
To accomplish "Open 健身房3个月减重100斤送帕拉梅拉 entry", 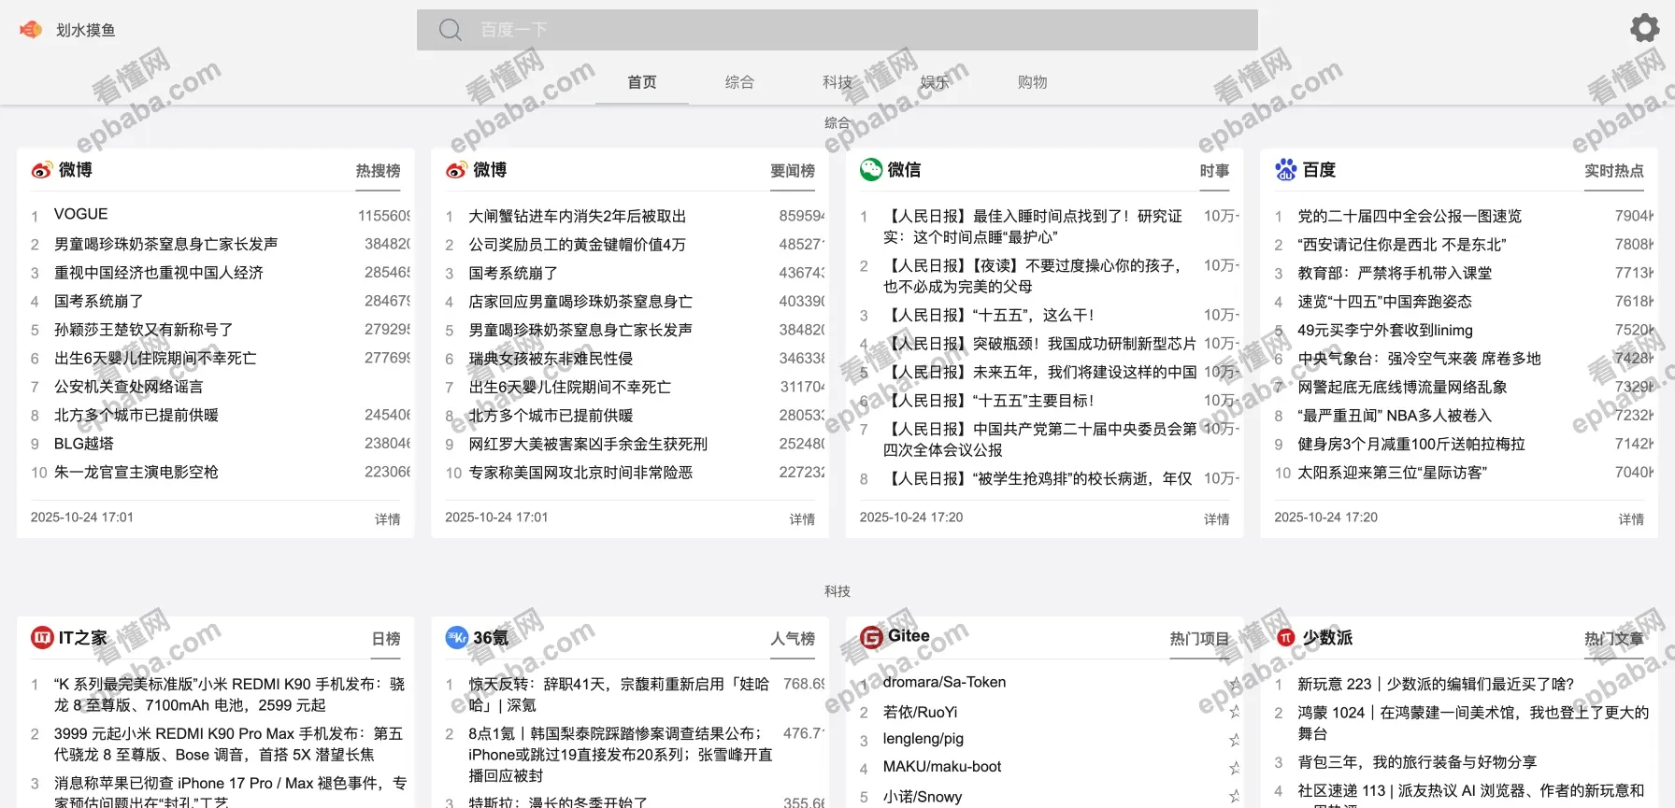I will click(x=1411, y=444).
